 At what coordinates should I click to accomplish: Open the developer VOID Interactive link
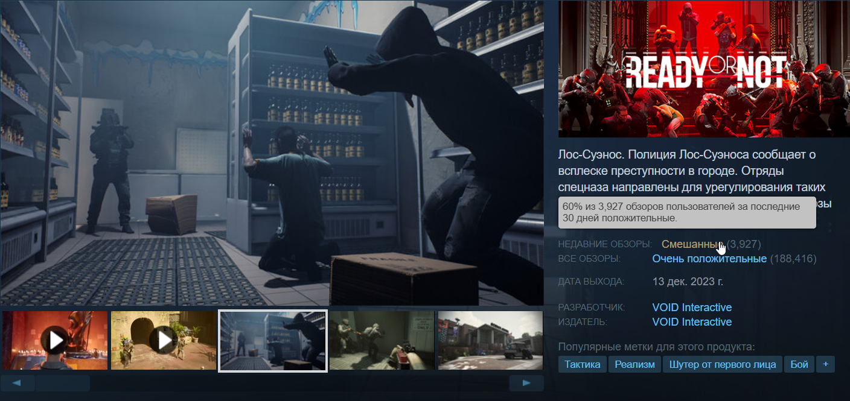[692, 308]
